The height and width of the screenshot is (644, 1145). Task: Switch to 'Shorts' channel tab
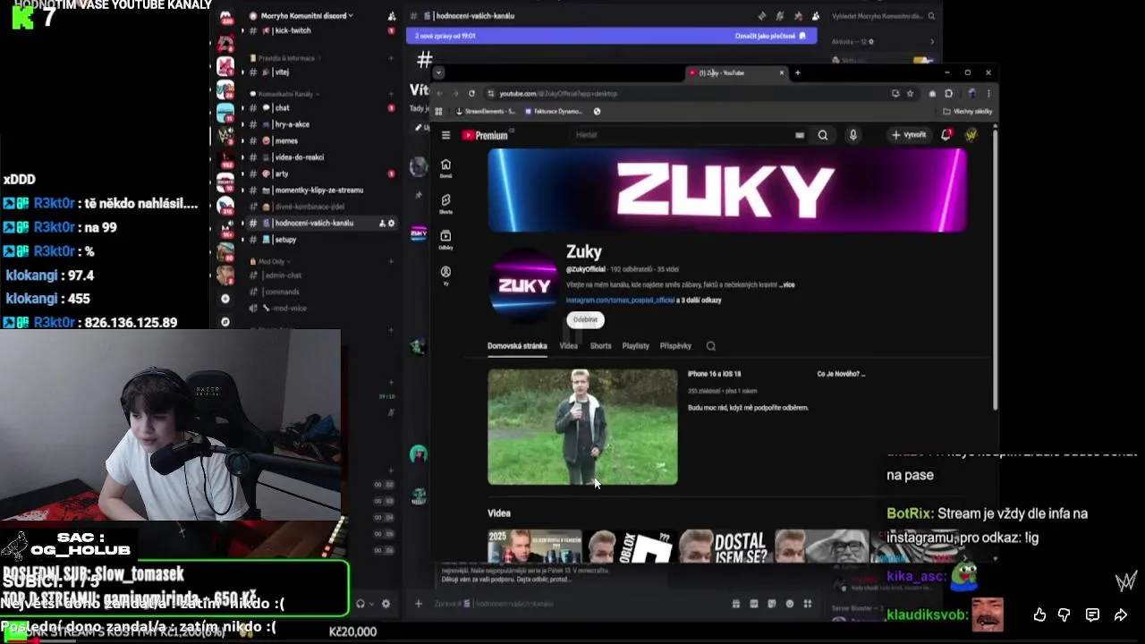600,346
